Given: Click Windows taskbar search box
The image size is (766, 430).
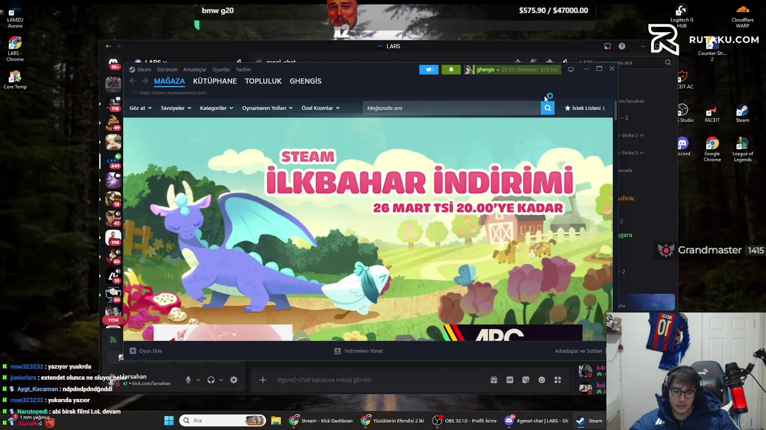Looking at the screenshot, I should 223,420.
